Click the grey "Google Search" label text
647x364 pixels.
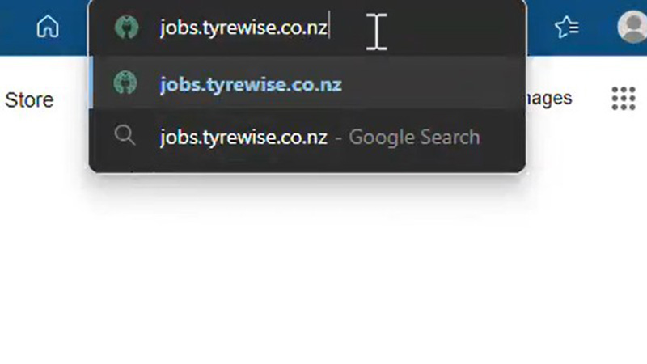[414, 137]
